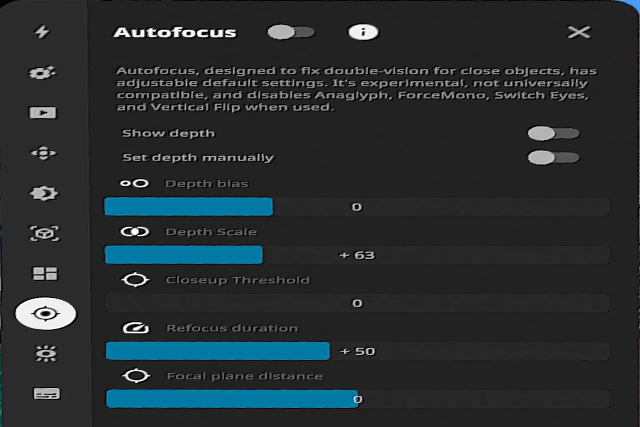Close the Autofocus panel

(x=579, y=32)
